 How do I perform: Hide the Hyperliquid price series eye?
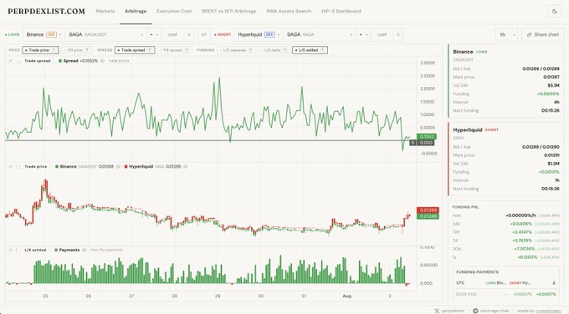point(186,166)
